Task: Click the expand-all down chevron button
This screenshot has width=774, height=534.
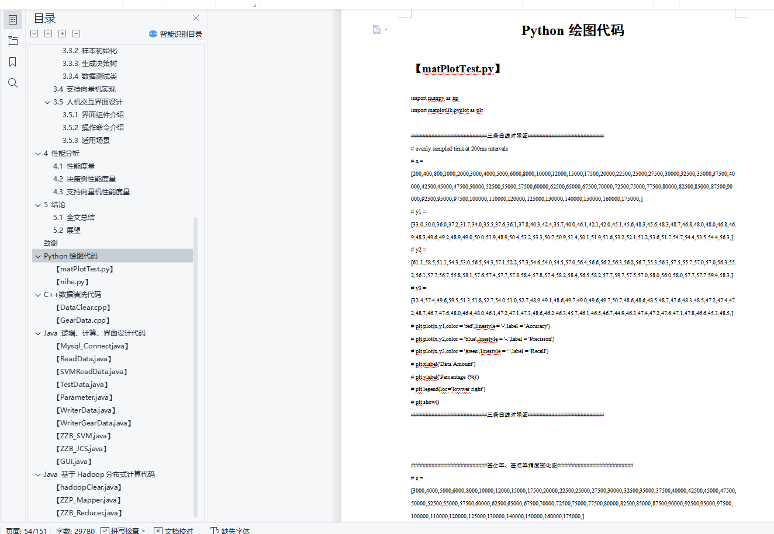Action: 34,34
